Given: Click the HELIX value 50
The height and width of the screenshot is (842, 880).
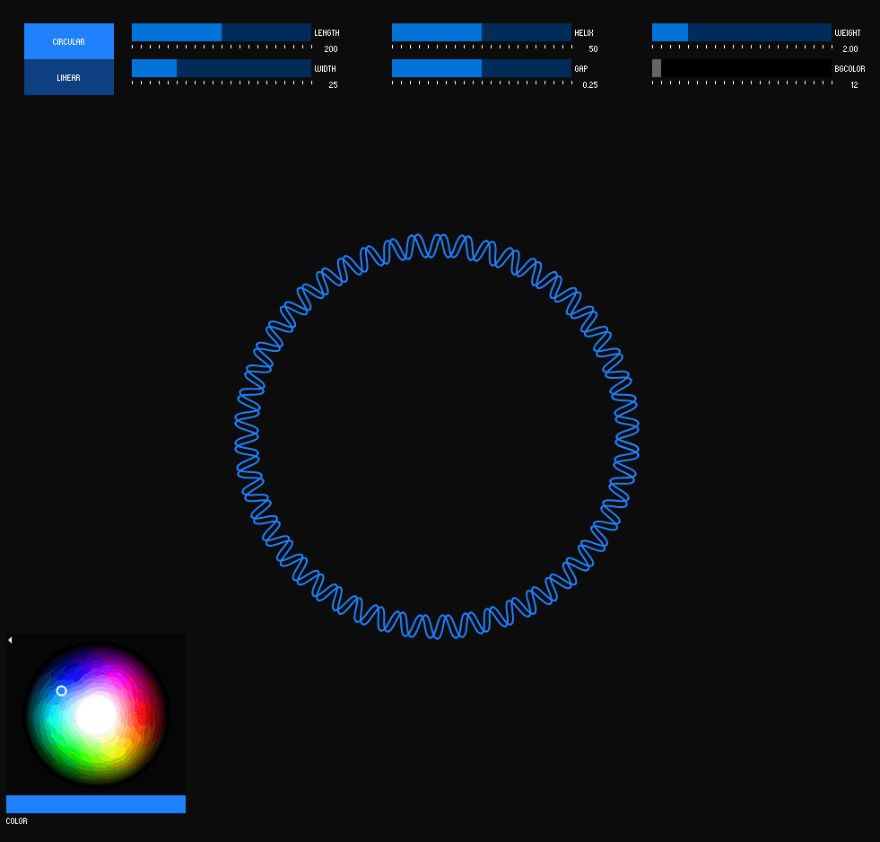Looking at the screenshot, I should 593,49.
